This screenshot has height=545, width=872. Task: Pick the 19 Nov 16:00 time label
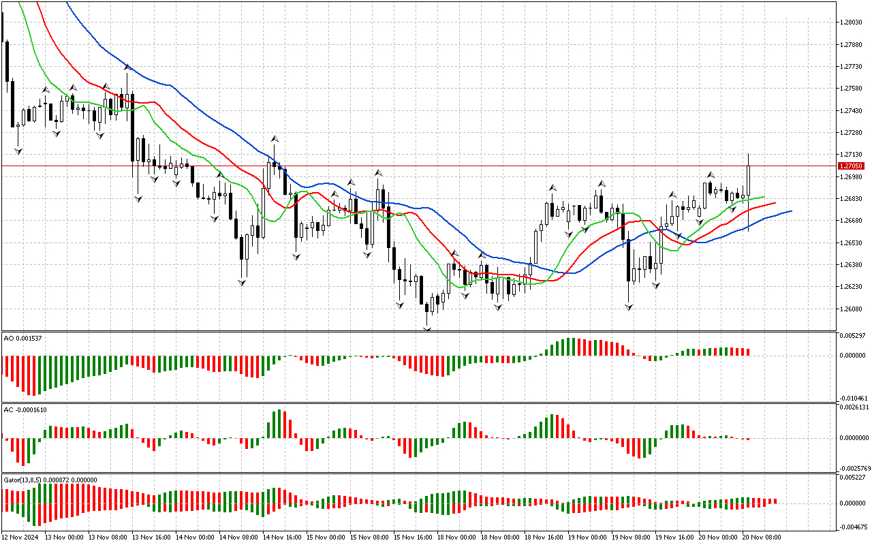[675, 538]
